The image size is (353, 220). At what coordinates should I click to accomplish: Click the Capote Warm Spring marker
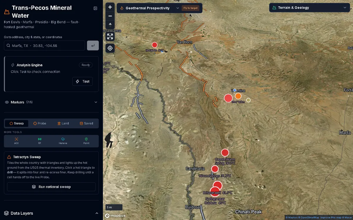[225, 153]
